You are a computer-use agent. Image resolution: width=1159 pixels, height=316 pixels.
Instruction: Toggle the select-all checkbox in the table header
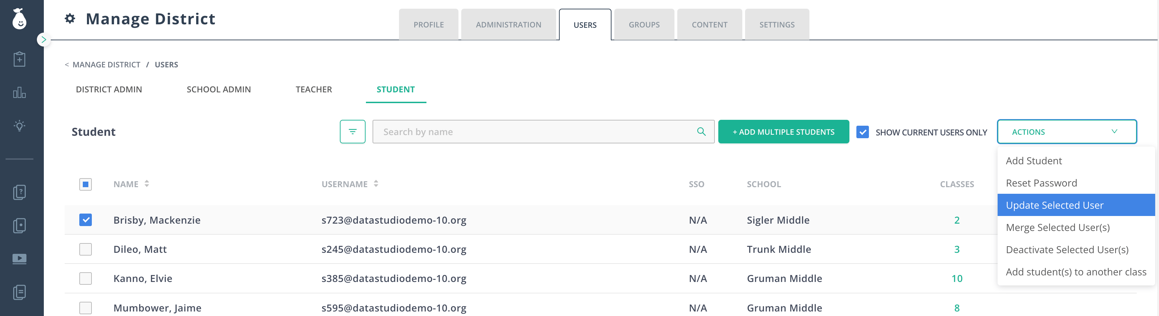point(86,184)
